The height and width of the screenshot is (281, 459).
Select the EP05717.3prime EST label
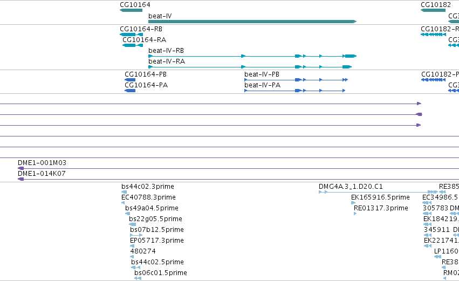[157, 241]
